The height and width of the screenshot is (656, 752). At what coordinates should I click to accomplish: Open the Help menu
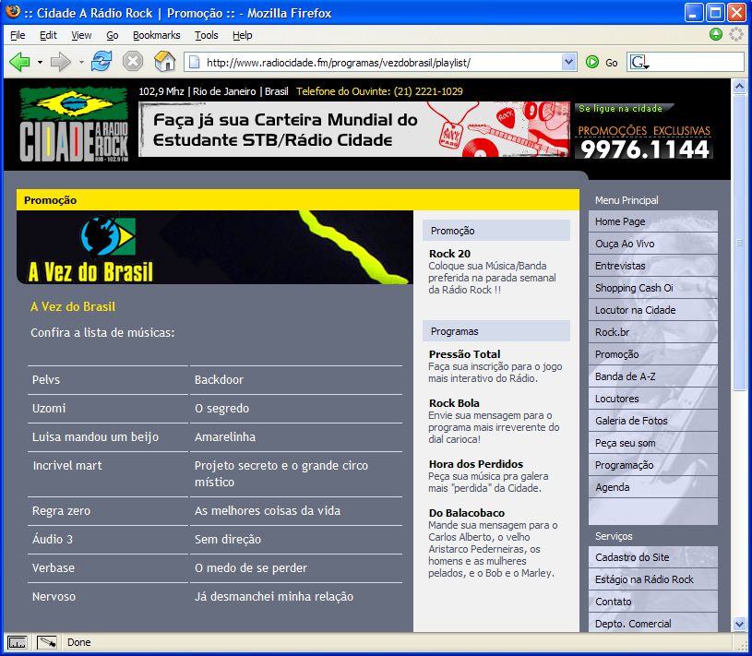pos(242,35)
